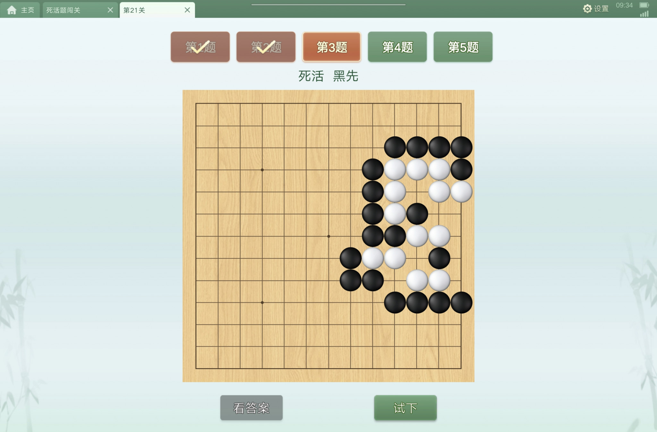Click the clock showing 09:34

pos(624,5)
